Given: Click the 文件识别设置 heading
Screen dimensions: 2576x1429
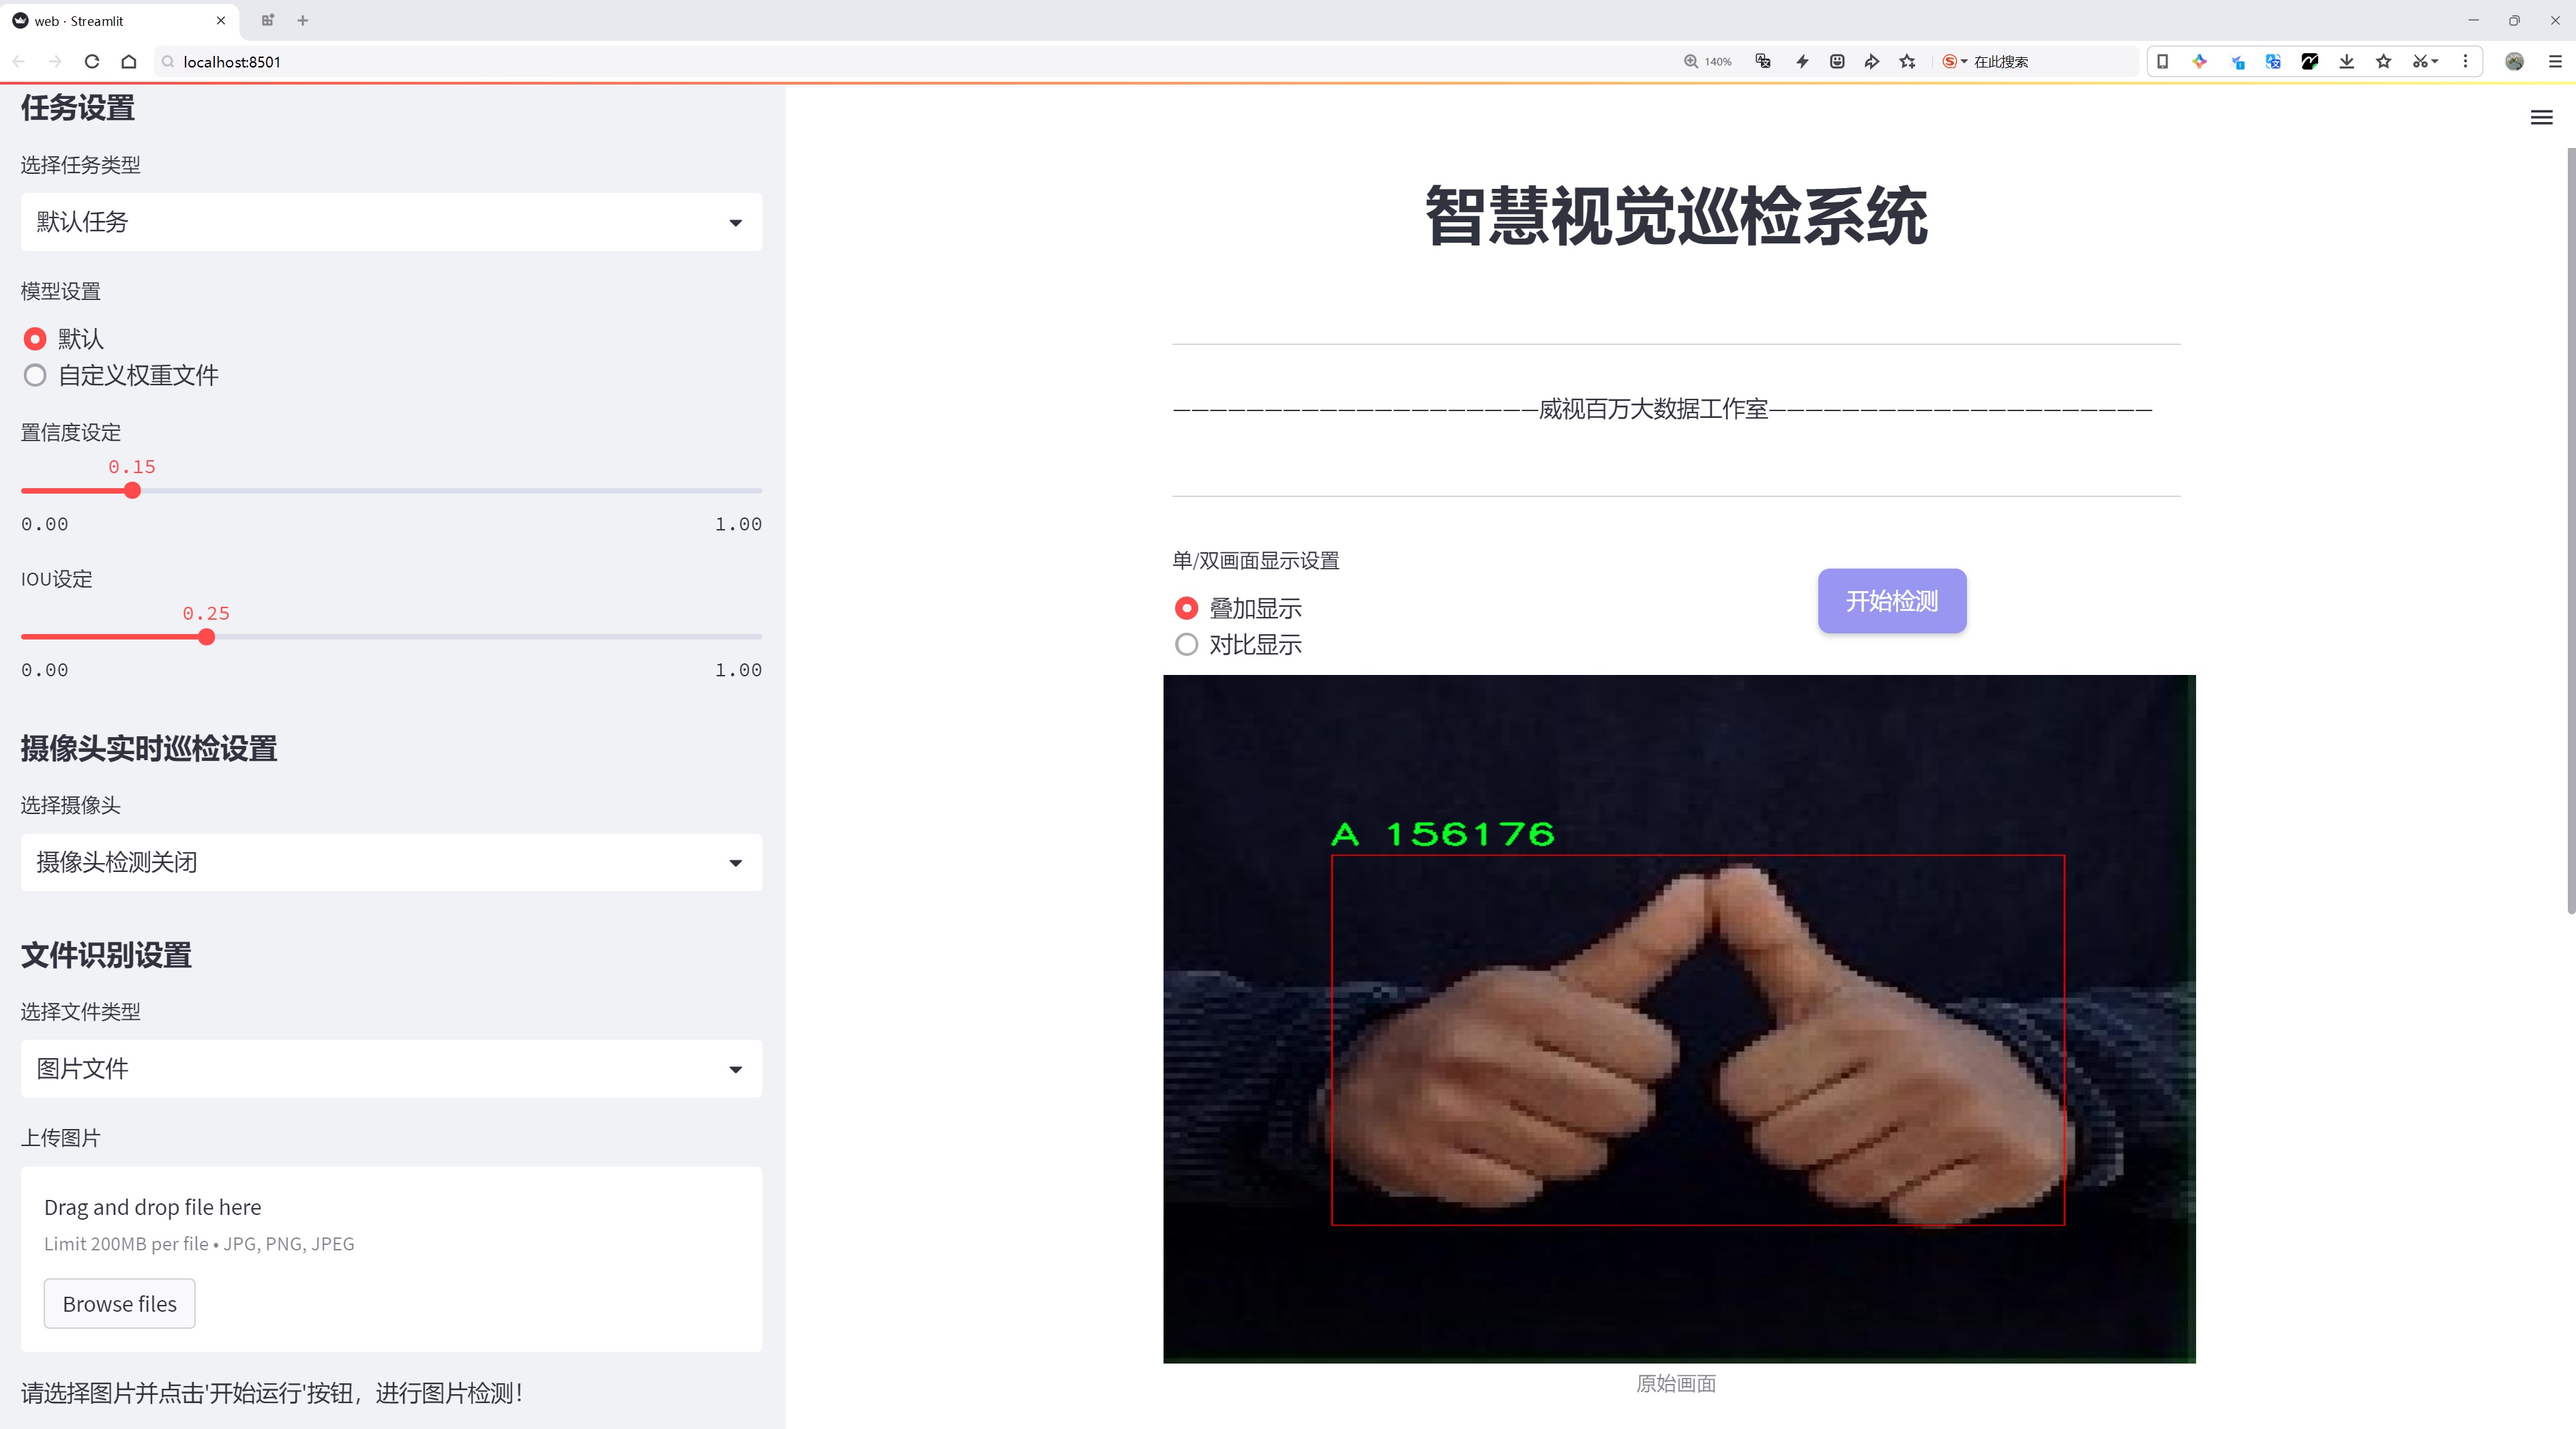Looking at the screenshot, I should pyautogui.click(x=107, y=955).
